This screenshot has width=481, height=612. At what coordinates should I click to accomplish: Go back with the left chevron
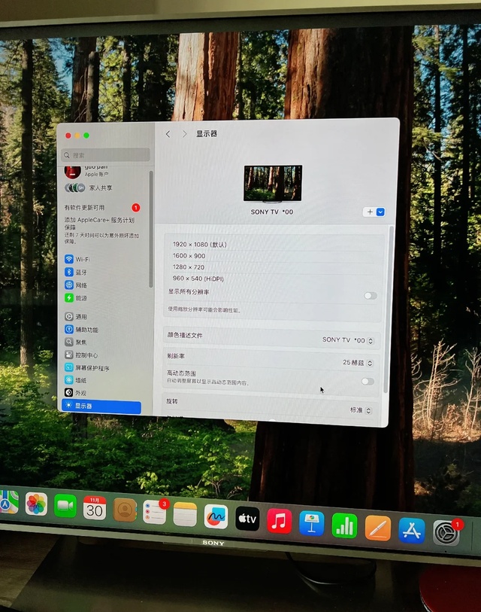[168, 134]
